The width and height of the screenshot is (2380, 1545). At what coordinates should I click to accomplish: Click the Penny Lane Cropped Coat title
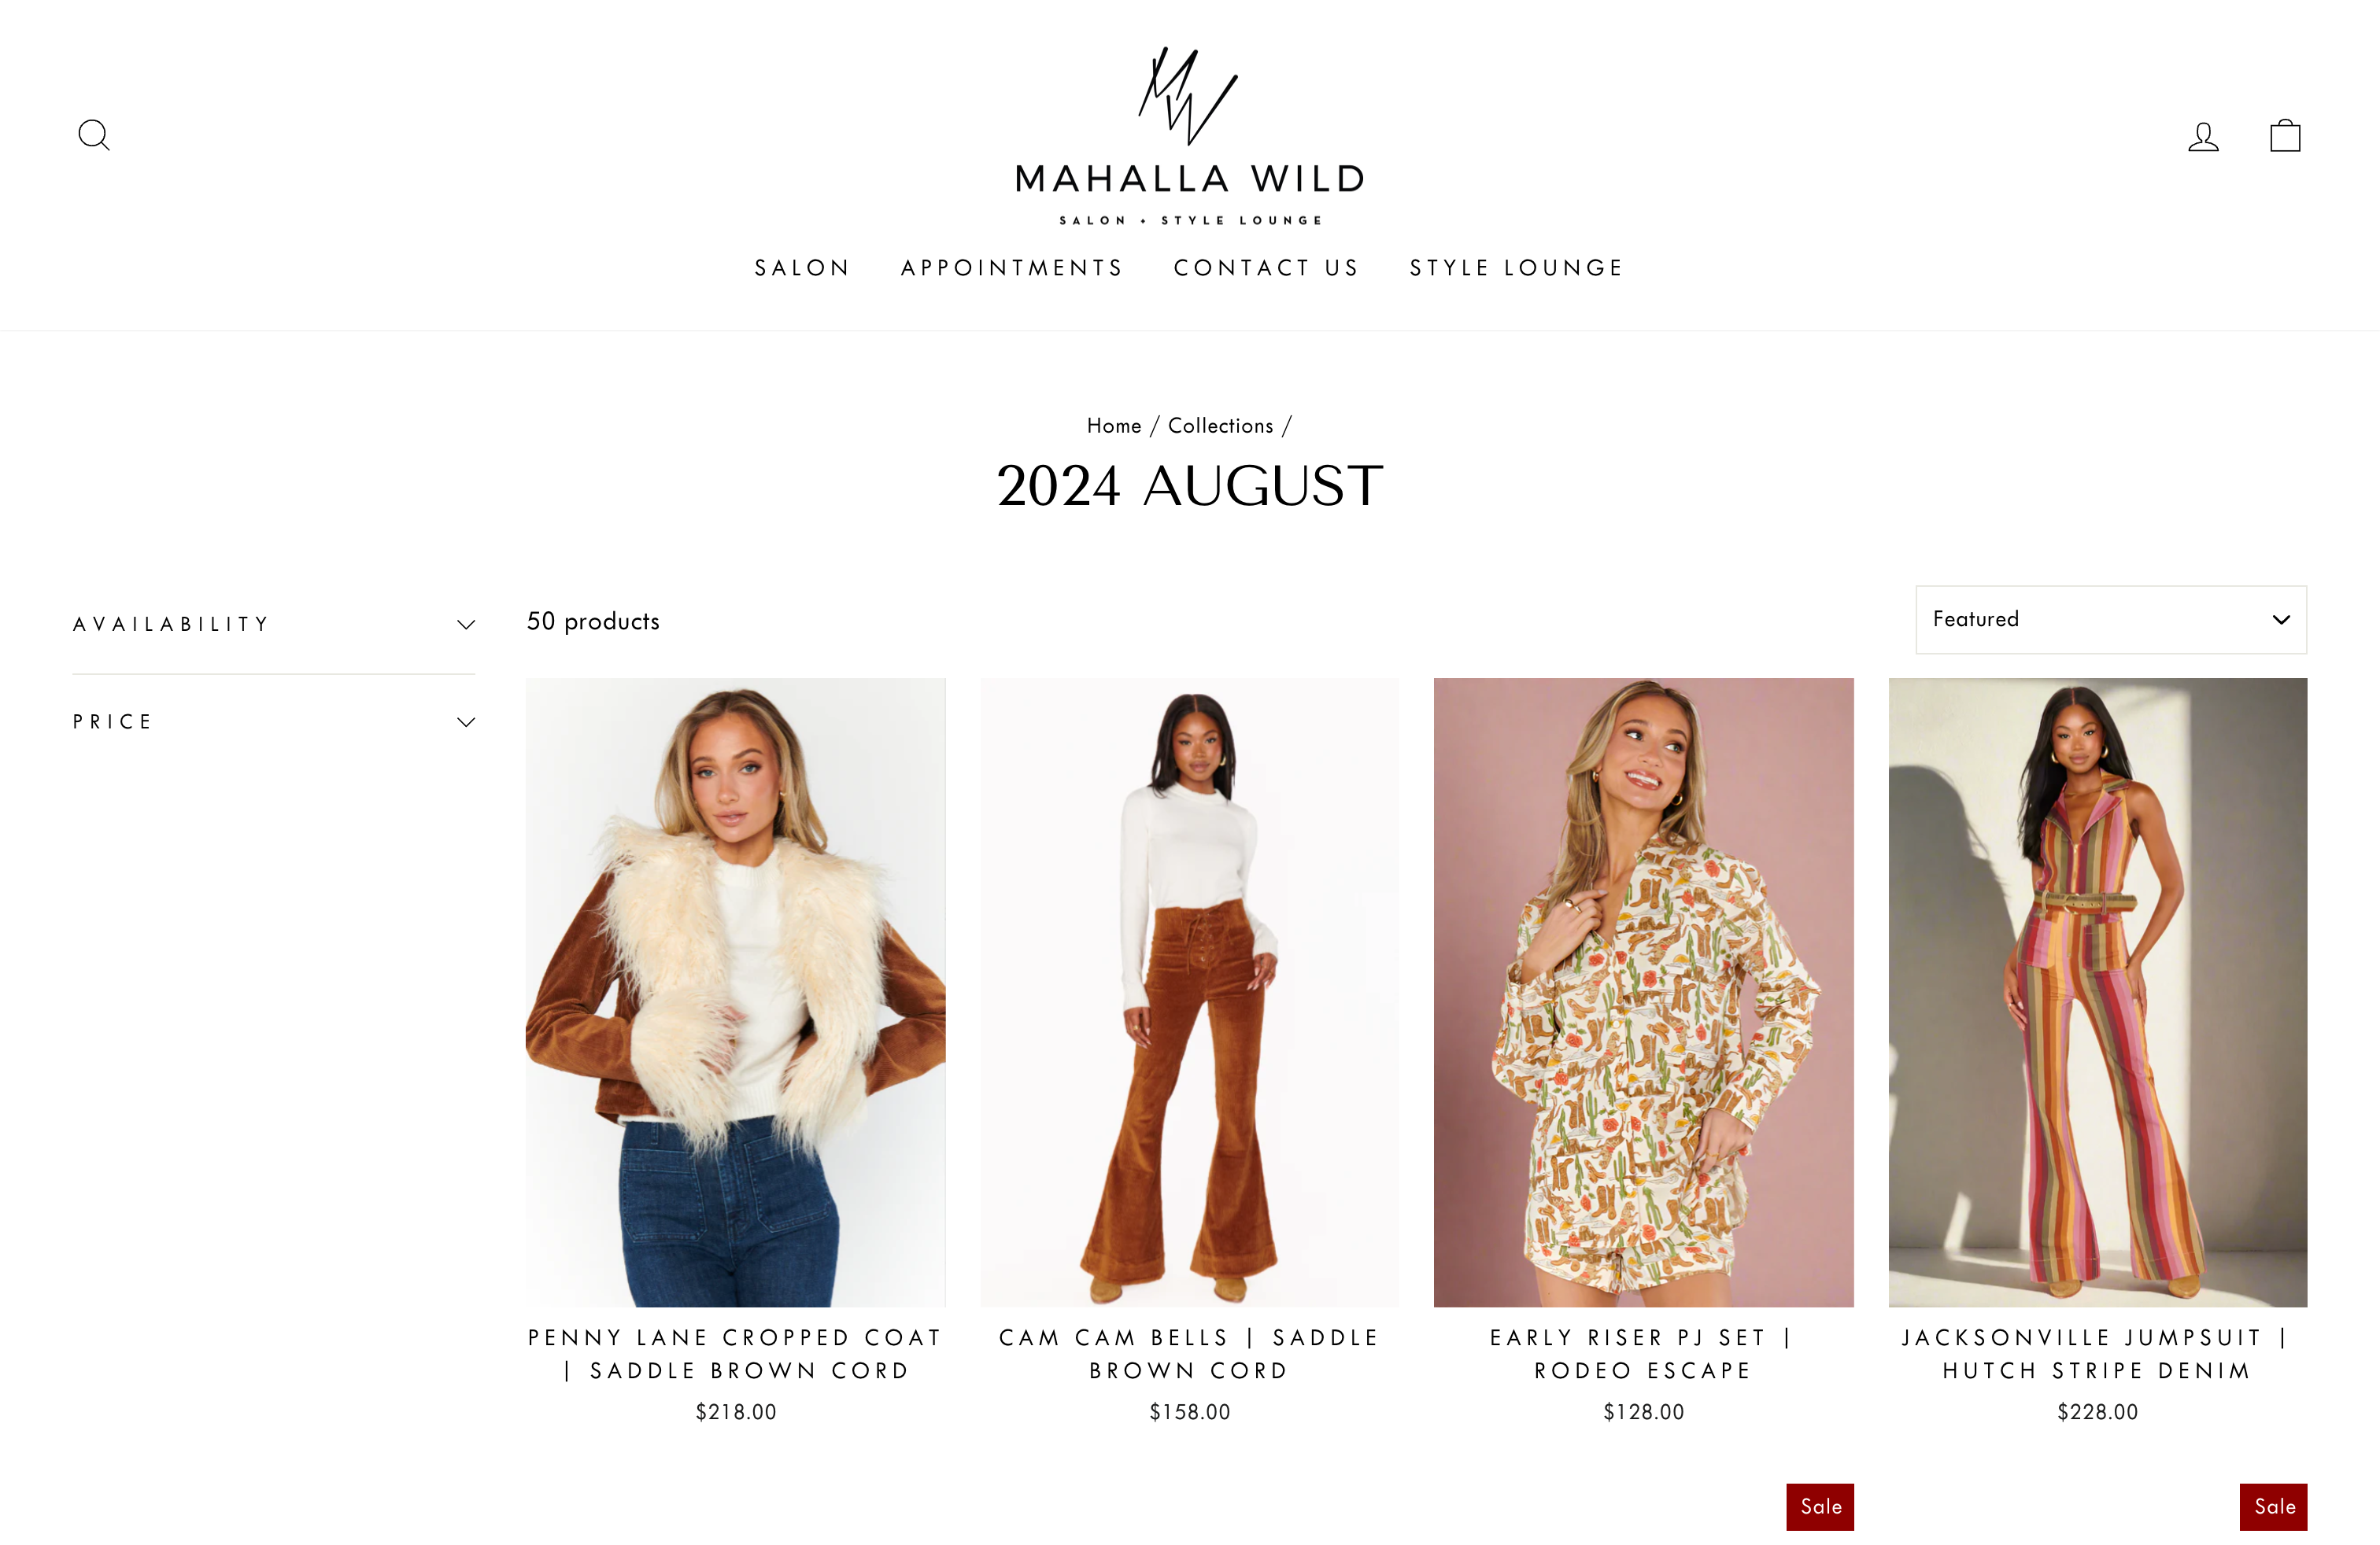tap(736, 1354)
